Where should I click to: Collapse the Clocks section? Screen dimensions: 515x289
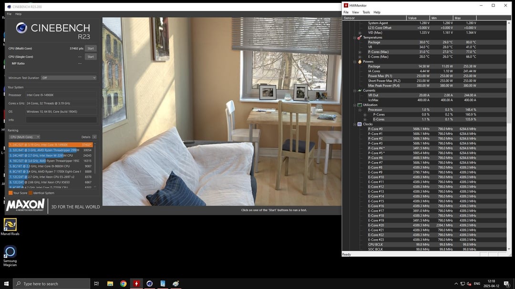click(355, 124)
